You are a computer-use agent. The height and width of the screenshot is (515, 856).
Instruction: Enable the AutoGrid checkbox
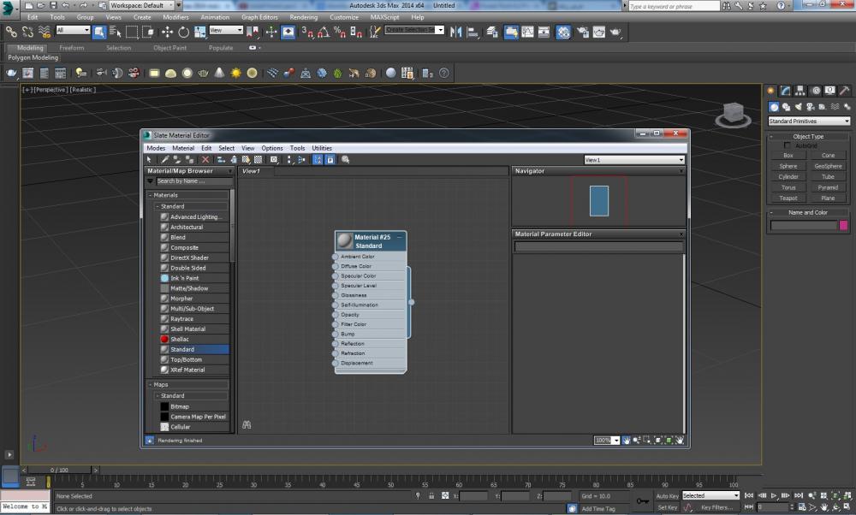[x=787, y=145]
